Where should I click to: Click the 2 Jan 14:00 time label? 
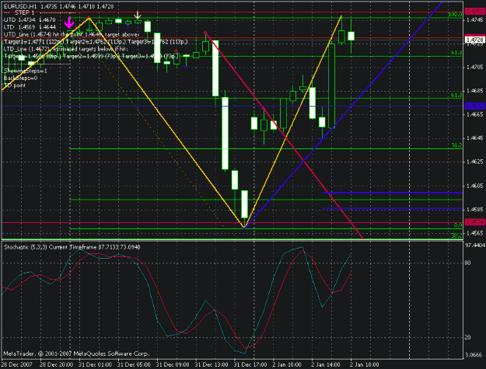pyautogui.click(x=326, y=364)
